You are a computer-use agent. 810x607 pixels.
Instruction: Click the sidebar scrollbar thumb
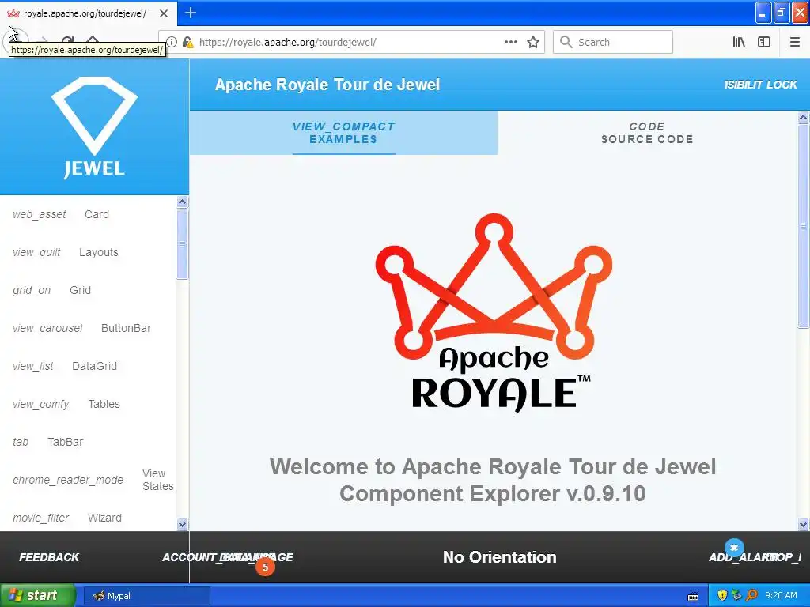click(x=183, y=243)
